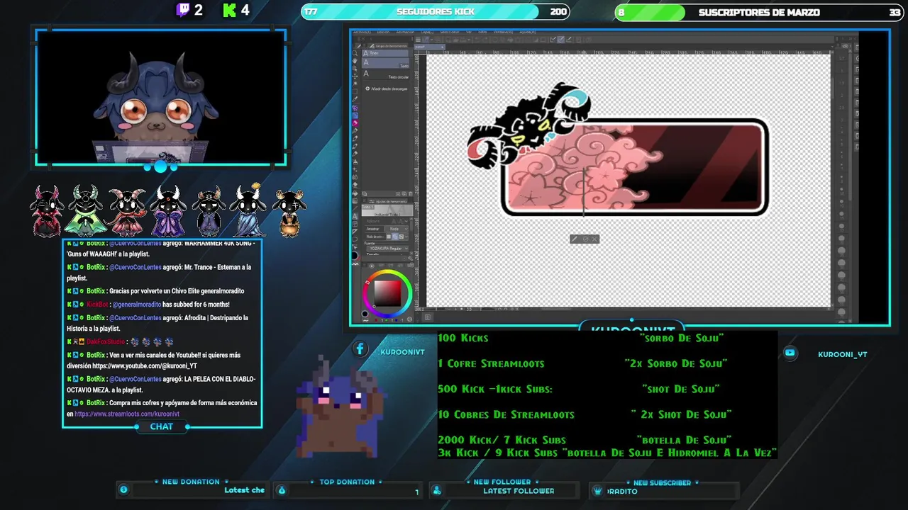Click the Seguidores Kick progress bar
This screenshot has height=510, width=908.
tap(435, 12)
